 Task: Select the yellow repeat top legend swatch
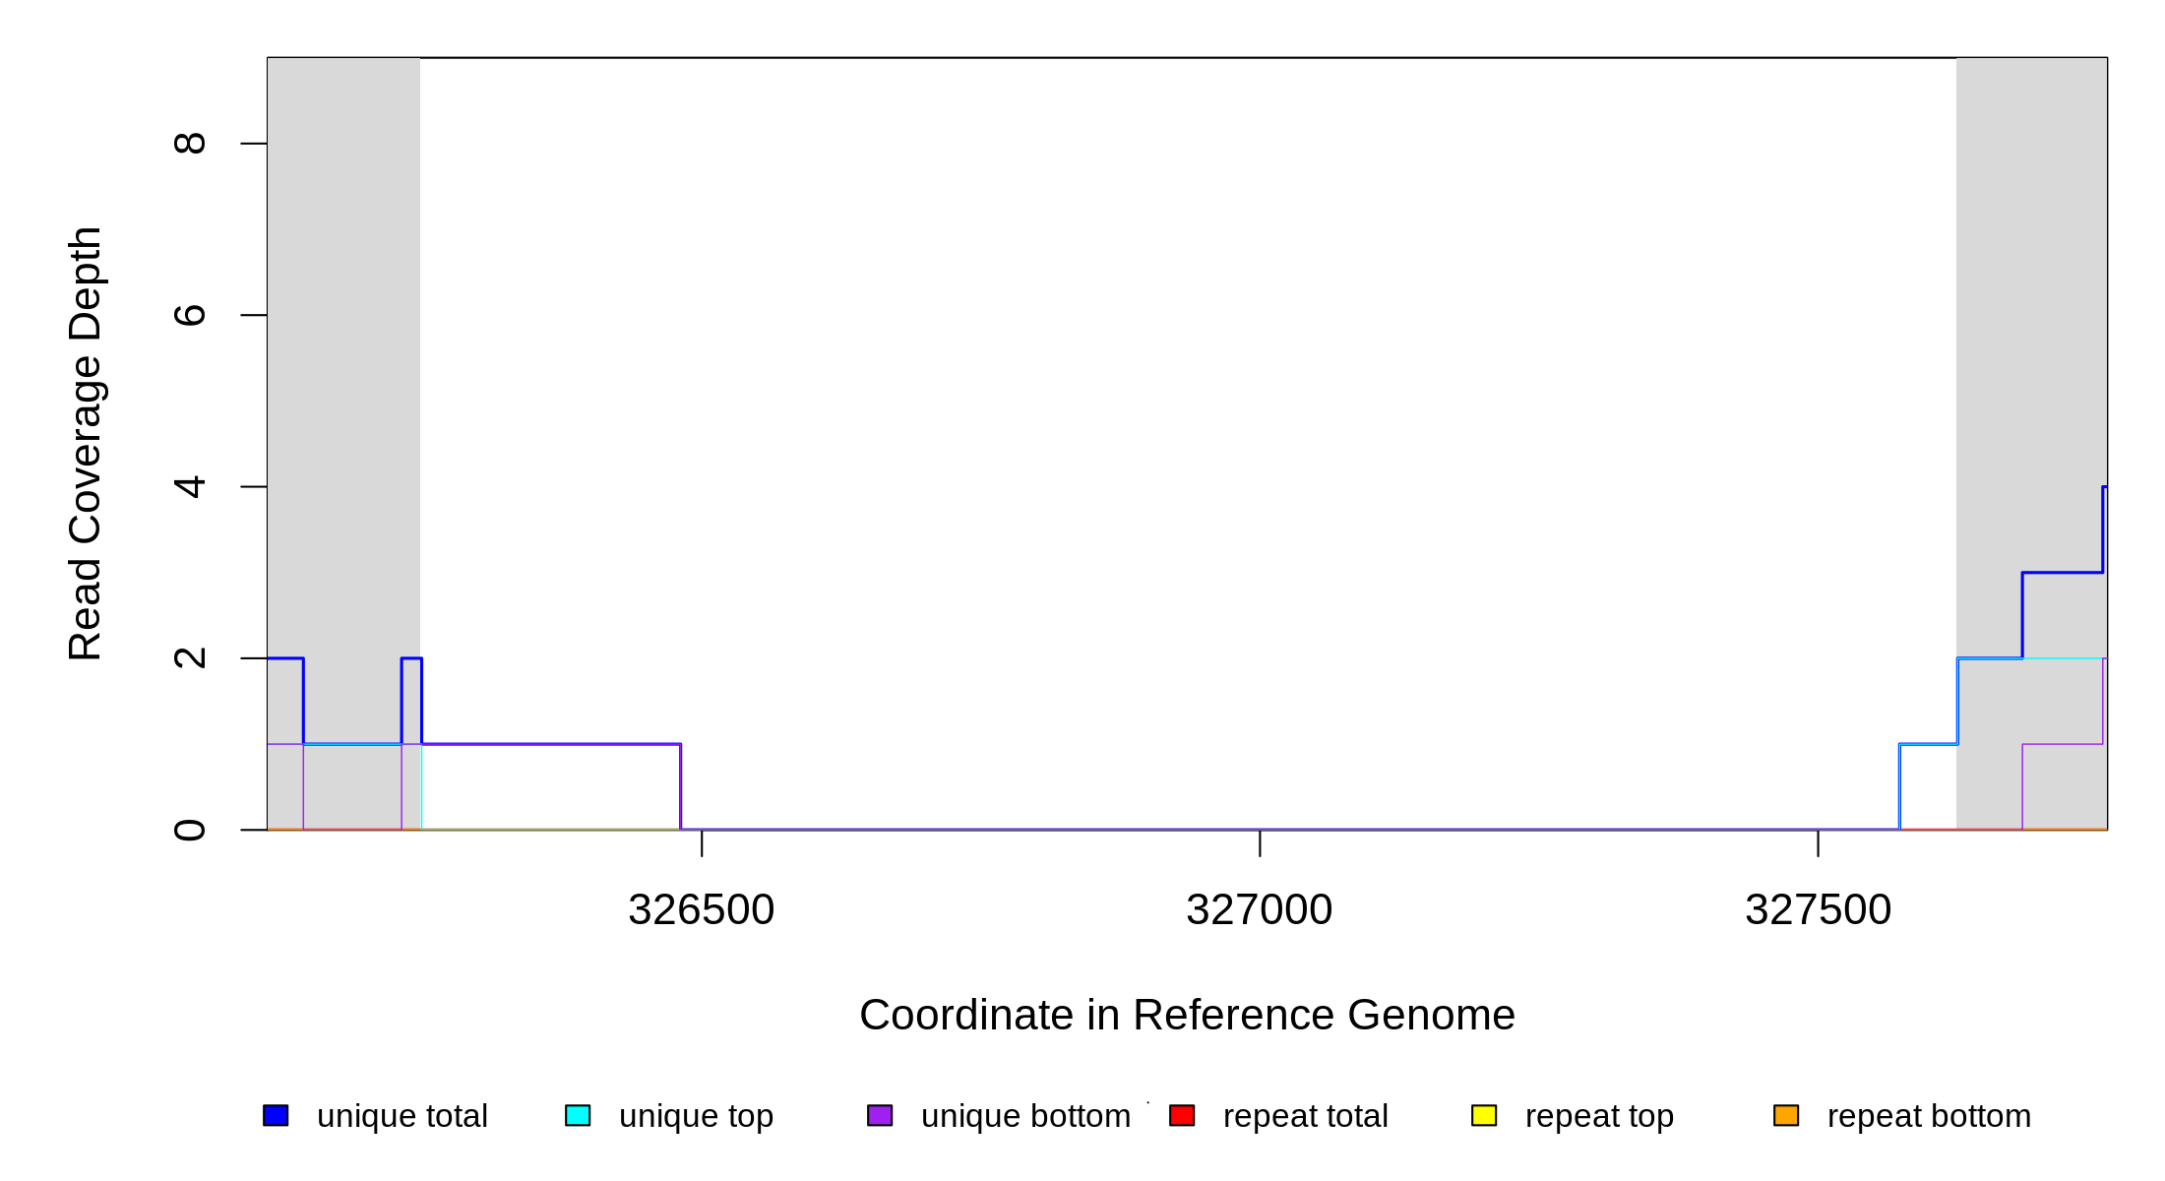[1484, 1115]
